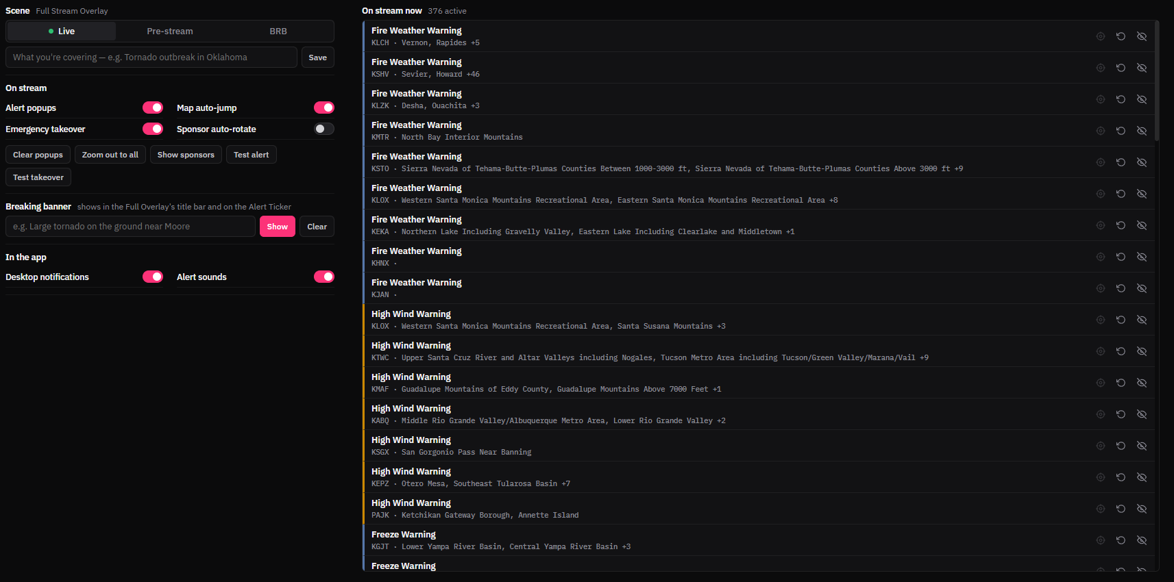Replay the KEKA Northern Lake Fire Weather Warning

tap(1121, 225)
